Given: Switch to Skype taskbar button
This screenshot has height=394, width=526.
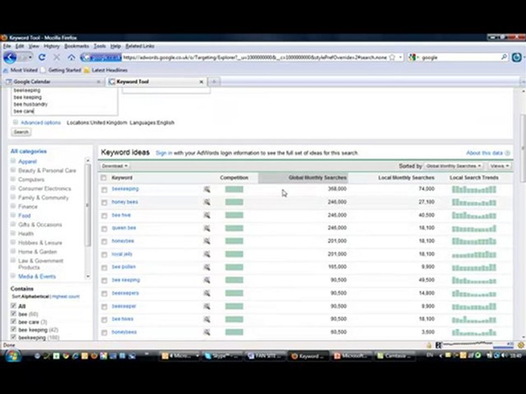Looking at the screenshot, I should [222, 356].
